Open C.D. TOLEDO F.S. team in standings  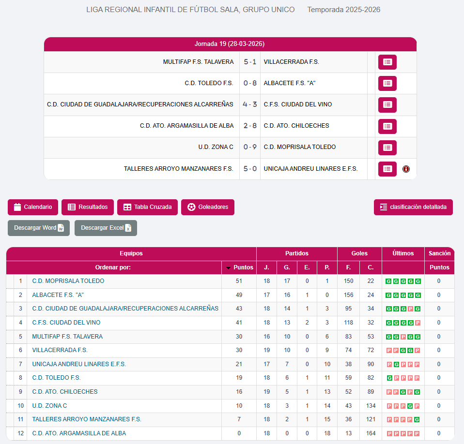(56, 378)
